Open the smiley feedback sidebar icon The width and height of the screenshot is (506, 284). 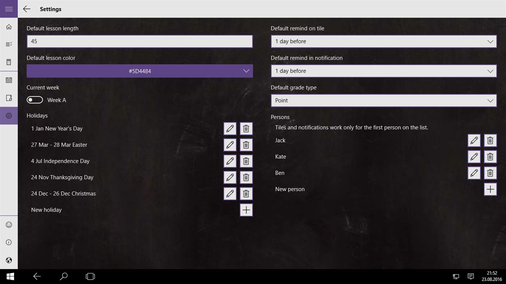(9, 225)
